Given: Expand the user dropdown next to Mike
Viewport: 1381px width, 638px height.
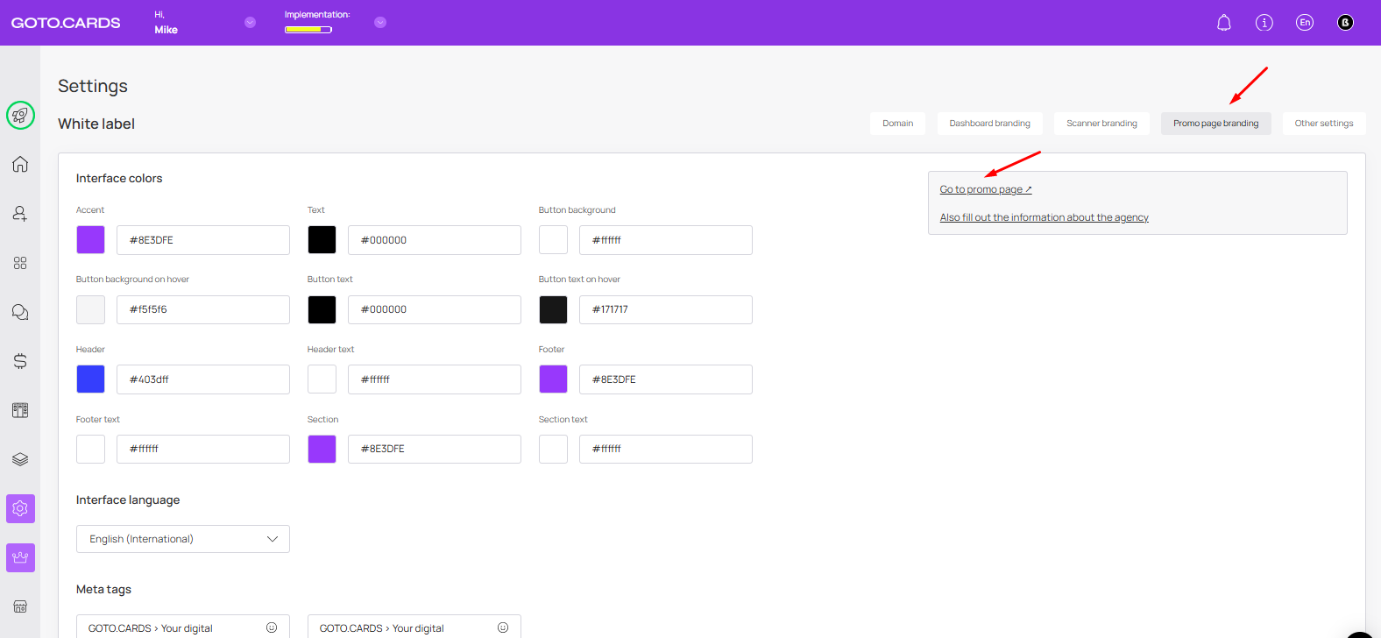Looking at the screenshot, I should 250,23.
